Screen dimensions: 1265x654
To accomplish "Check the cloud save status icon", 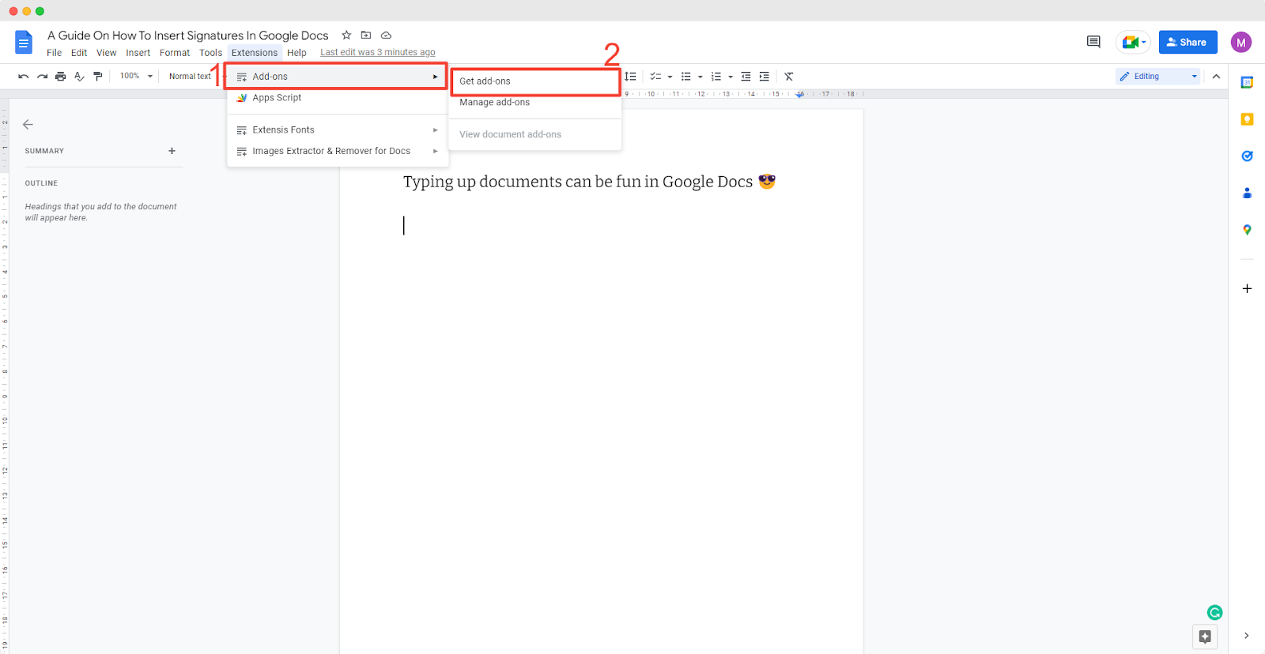I will [x=386, y=35].
